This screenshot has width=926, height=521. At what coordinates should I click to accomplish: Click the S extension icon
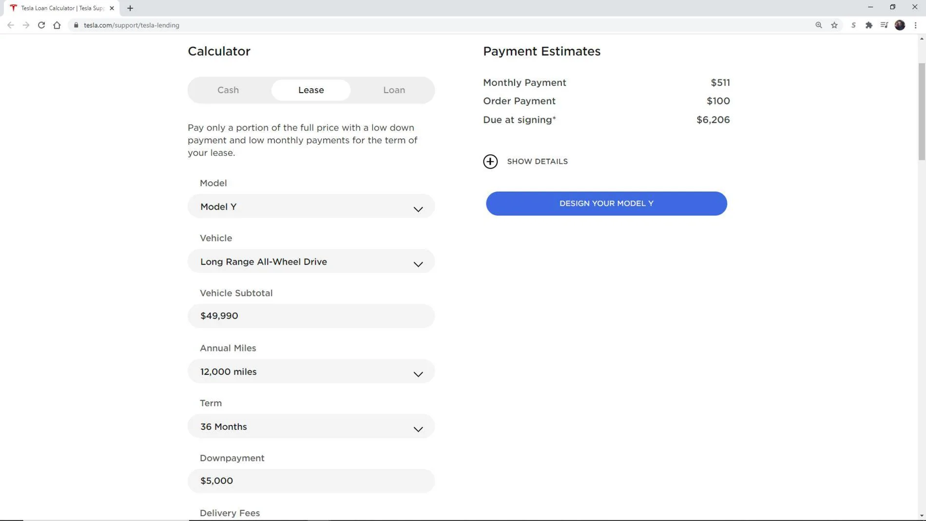tap(853, 25)
